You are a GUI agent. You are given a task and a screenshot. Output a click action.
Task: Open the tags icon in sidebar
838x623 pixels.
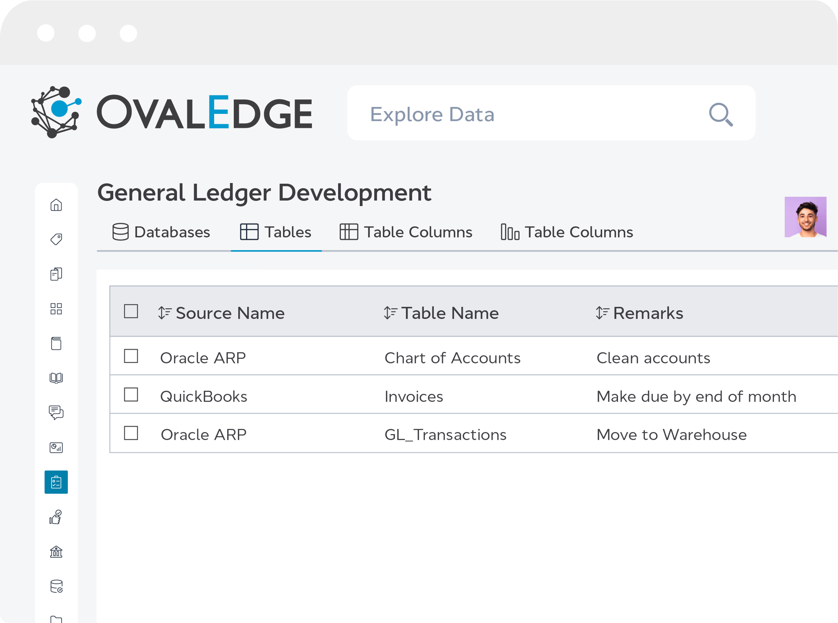(56, 239)
